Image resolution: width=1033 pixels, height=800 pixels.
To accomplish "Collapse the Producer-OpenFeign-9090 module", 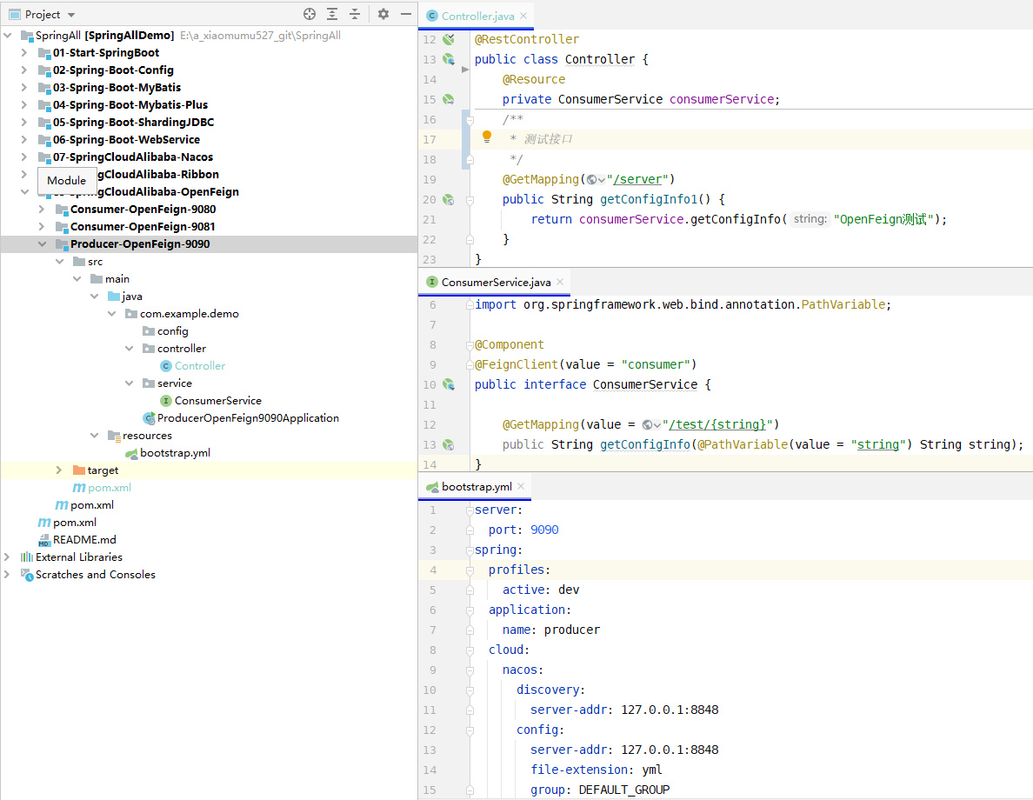I will [42, 243].
